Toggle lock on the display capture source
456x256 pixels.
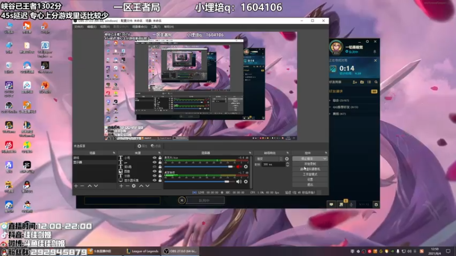click(x=160, y=180)
